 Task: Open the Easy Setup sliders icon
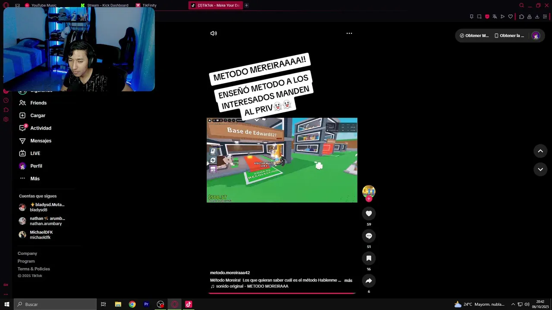coord(545,17)
